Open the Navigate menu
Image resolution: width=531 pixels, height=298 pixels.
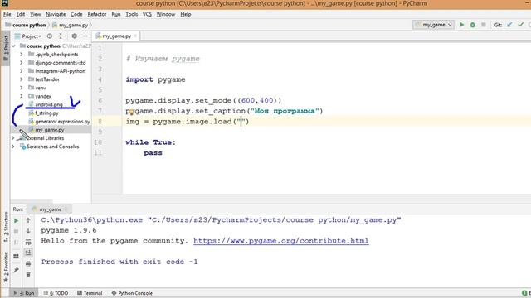(x=56, y=14)
